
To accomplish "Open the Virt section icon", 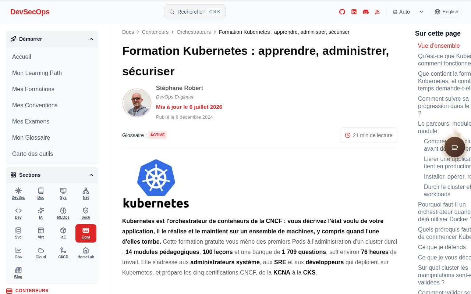I will (41, 233).
